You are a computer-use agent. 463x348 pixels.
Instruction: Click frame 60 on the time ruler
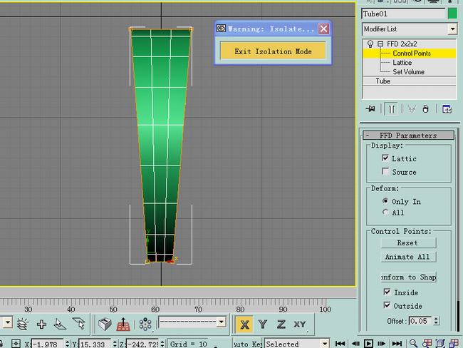[155, 309]
